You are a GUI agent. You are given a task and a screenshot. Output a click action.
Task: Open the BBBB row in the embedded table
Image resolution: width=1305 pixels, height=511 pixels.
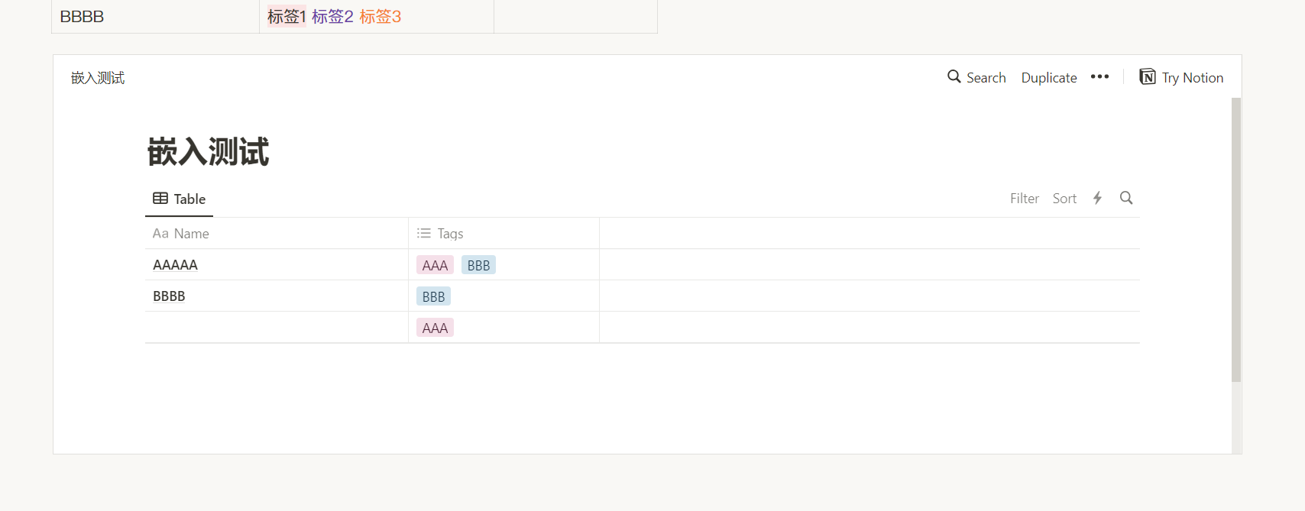click(x=169, y=296)
